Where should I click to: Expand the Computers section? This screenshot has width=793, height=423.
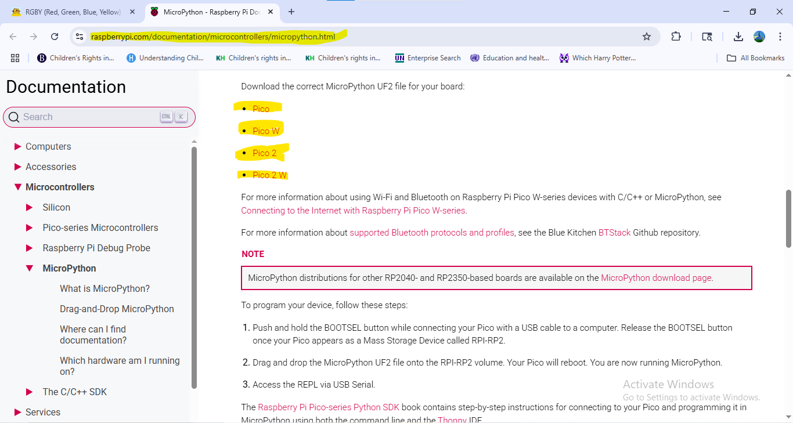18,147
